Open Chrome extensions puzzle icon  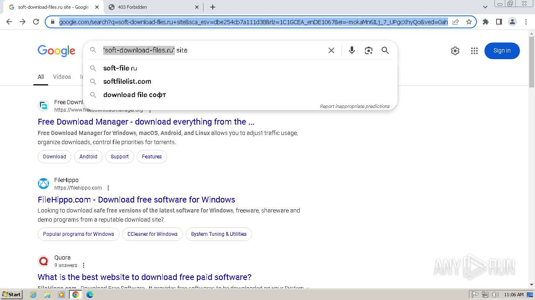point(485,22)
